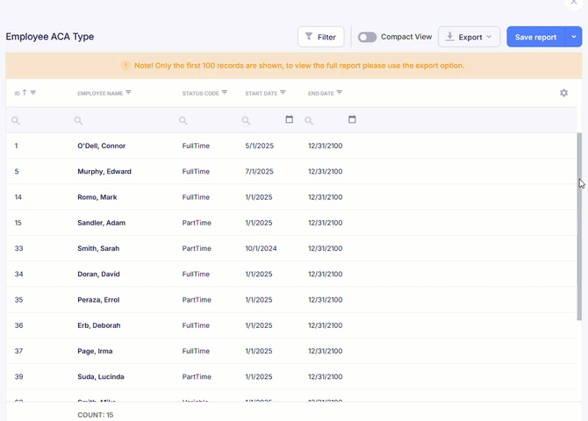Open the table settings gear icon

point(563,93)
